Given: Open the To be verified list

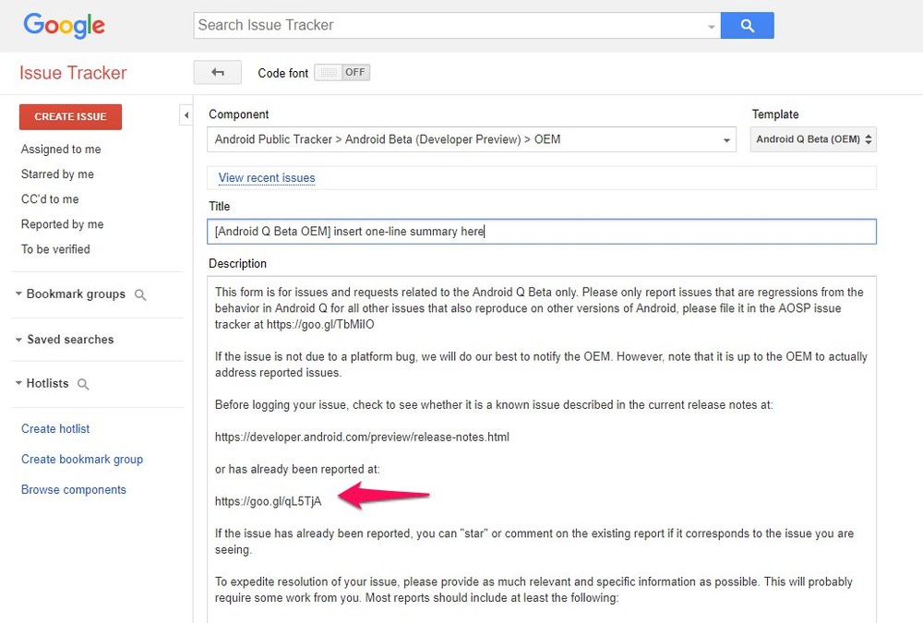Looking at the screenshot, I should (56, 249).
